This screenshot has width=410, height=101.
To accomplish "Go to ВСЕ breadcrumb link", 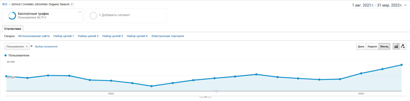I will 5,4.
